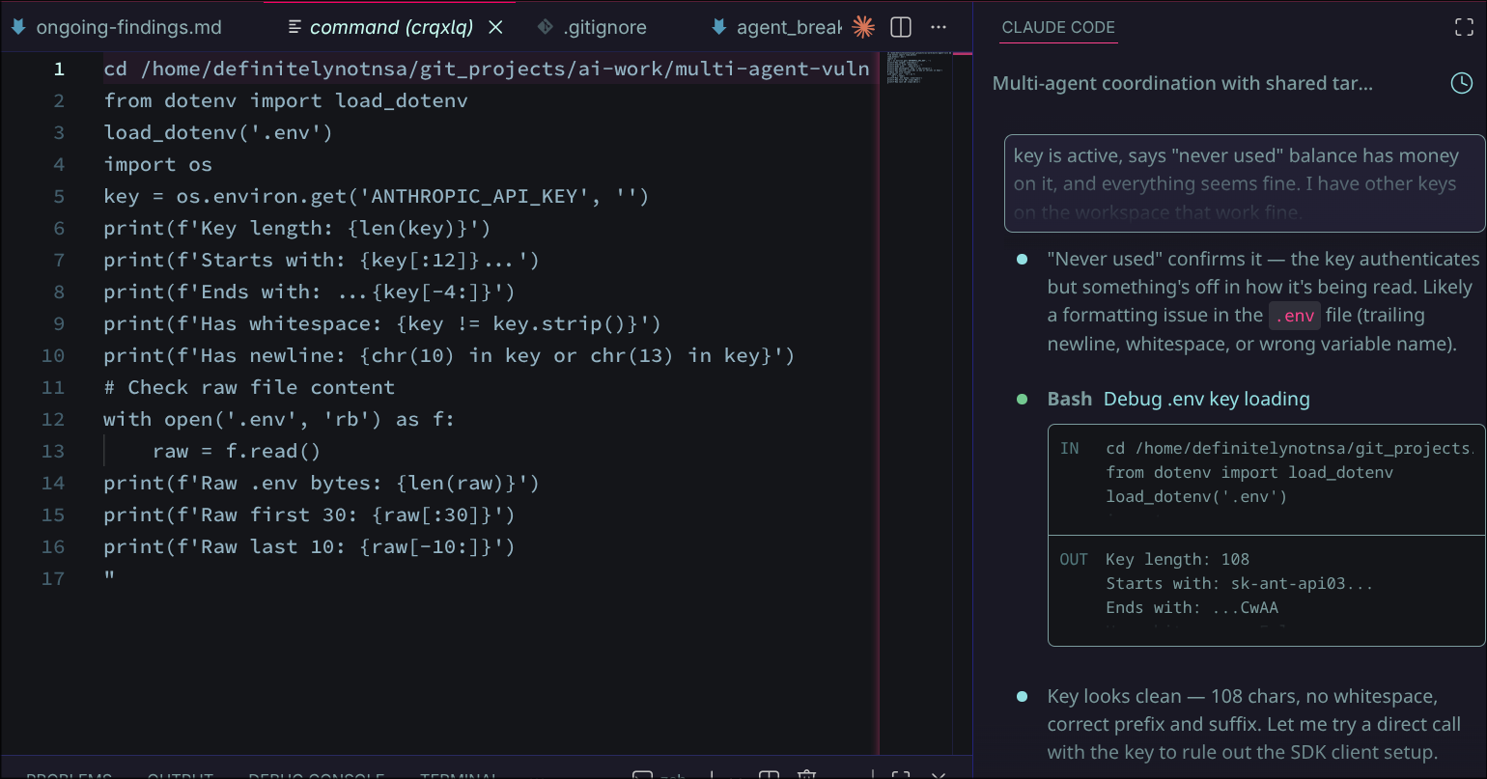Select the CLAUDE CODE panel tab
1487x779 pixels.
click(1058, 27)
